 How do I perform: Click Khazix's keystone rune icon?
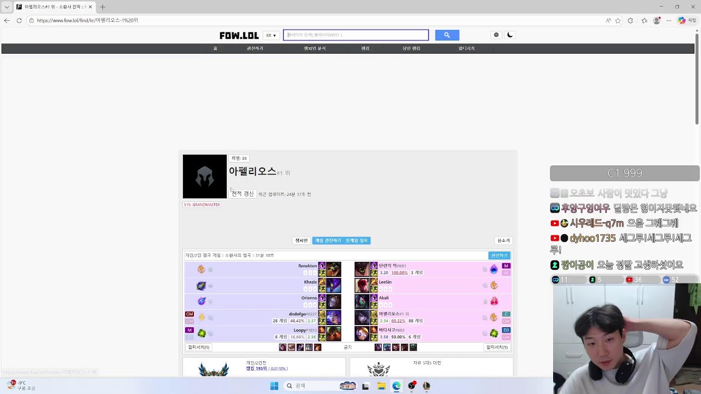(201, 285)
